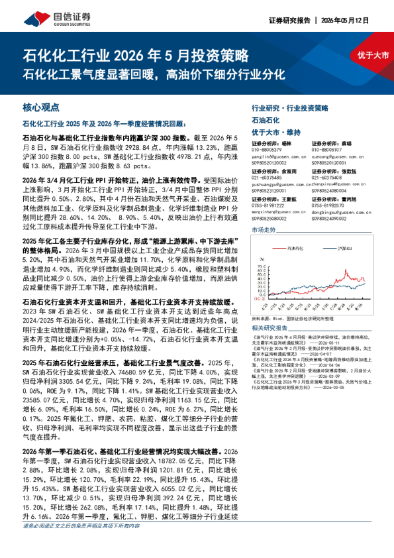Image resolution: width=394 pixels, height=558 pixels.
Task: Click analyst email dongbingxu@guosen.com.cn
Action: tap(342, 212)
